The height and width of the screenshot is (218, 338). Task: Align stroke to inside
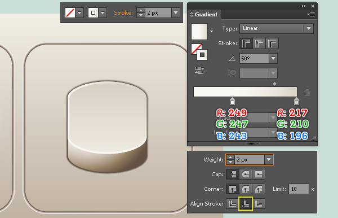click(x=246, y=203)
